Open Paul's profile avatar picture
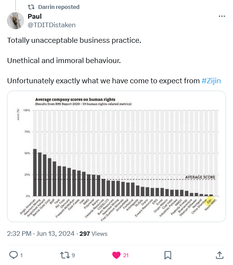The width and height of the screenshot is (233, 265). click(x=16, y=21)
